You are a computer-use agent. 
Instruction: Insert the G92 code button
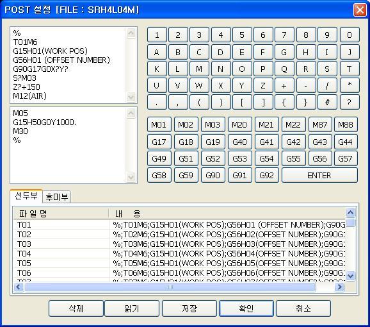(267, 175)
